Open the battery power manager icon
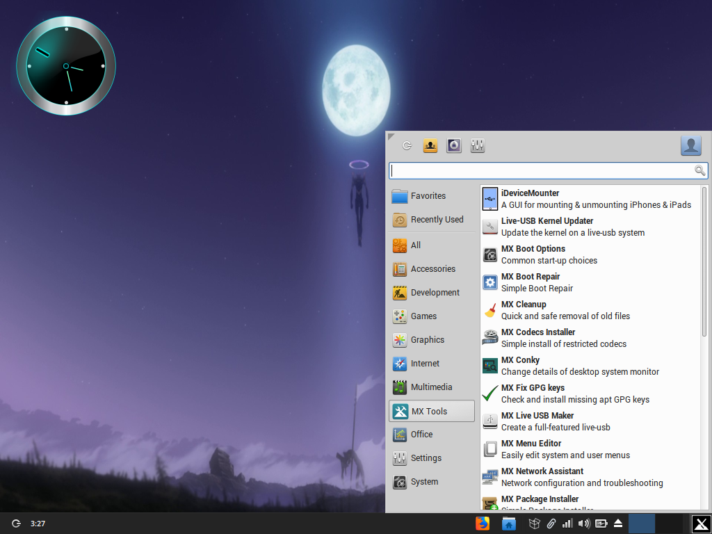 click(x=601, y=524)
